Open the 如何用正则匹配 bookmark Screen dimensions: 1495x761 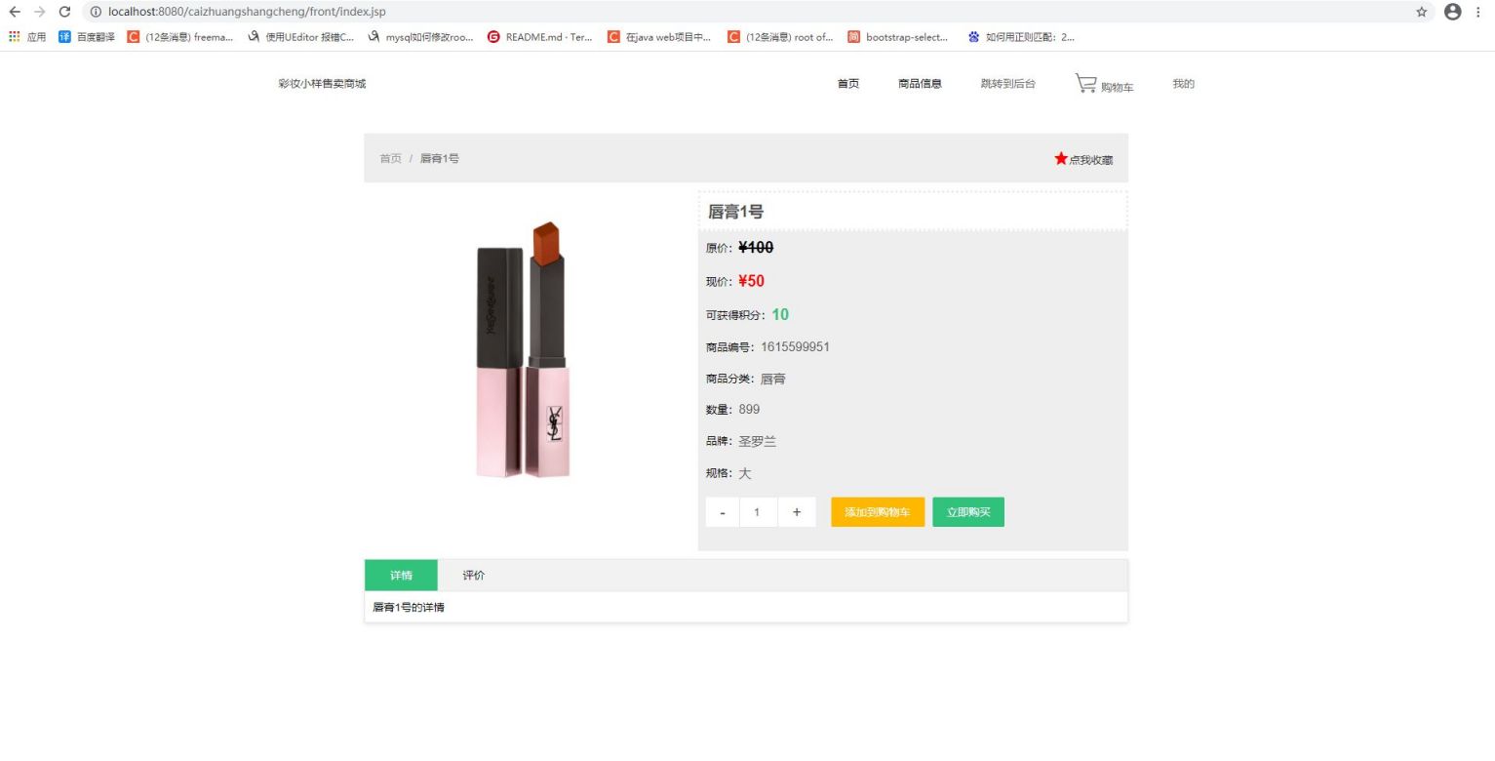pyautogui.click(x=1021, y=37)
